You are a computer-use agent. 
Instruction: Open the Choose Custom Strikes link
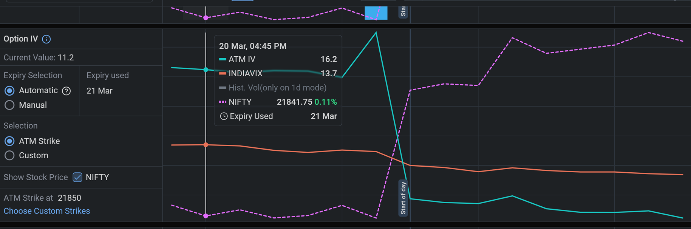pos(47,211)
